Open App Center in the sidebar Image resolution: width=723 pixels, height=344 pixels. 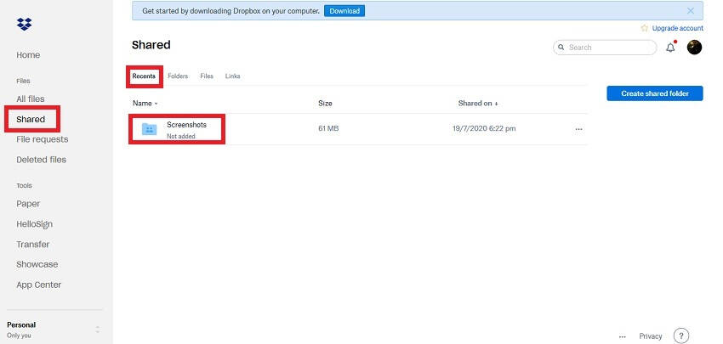(x=39, y=285)
